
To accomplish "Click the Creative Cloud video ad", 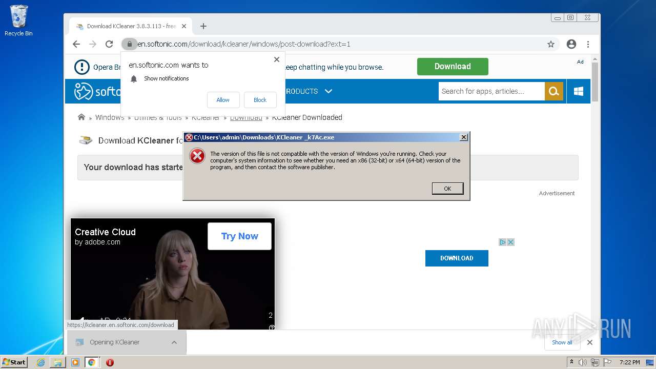I will click(173, 274).
